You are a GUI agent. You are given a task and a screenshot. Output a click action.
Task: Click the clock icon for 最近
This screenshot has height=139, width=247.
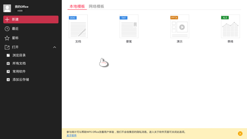coord(7,29)
